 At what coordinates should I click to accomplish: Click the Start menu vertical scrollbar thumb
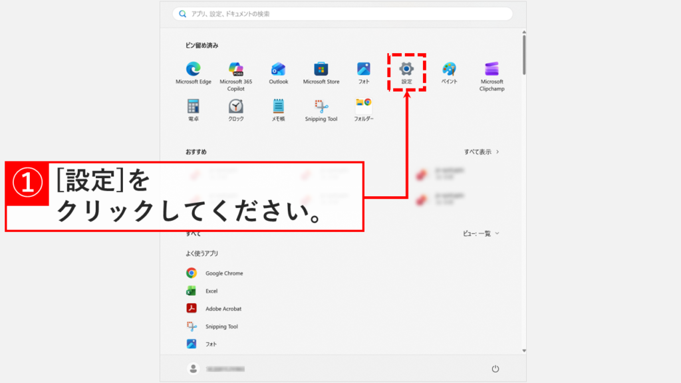tap(524, 55)
